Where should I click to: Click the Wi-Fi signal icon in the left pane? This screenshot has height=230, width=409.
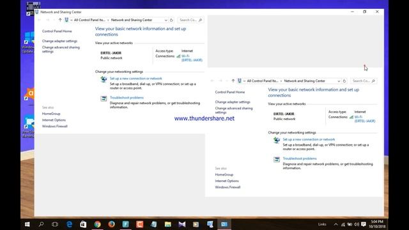pyautogui.click(x=178, y=56)
